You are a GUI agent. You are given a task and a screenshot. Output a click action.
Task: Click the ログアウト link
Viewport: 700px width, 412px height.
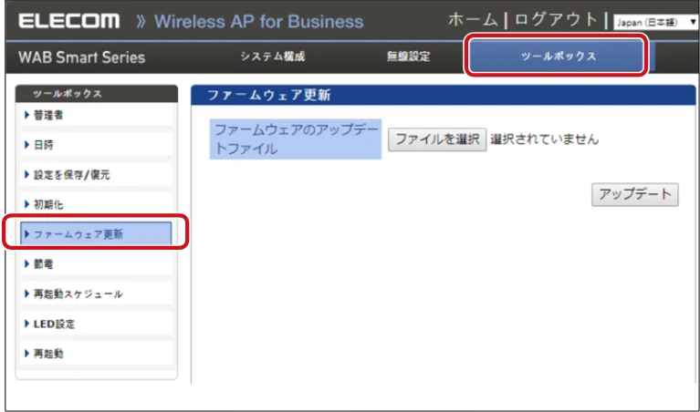(x=556, y=20)
